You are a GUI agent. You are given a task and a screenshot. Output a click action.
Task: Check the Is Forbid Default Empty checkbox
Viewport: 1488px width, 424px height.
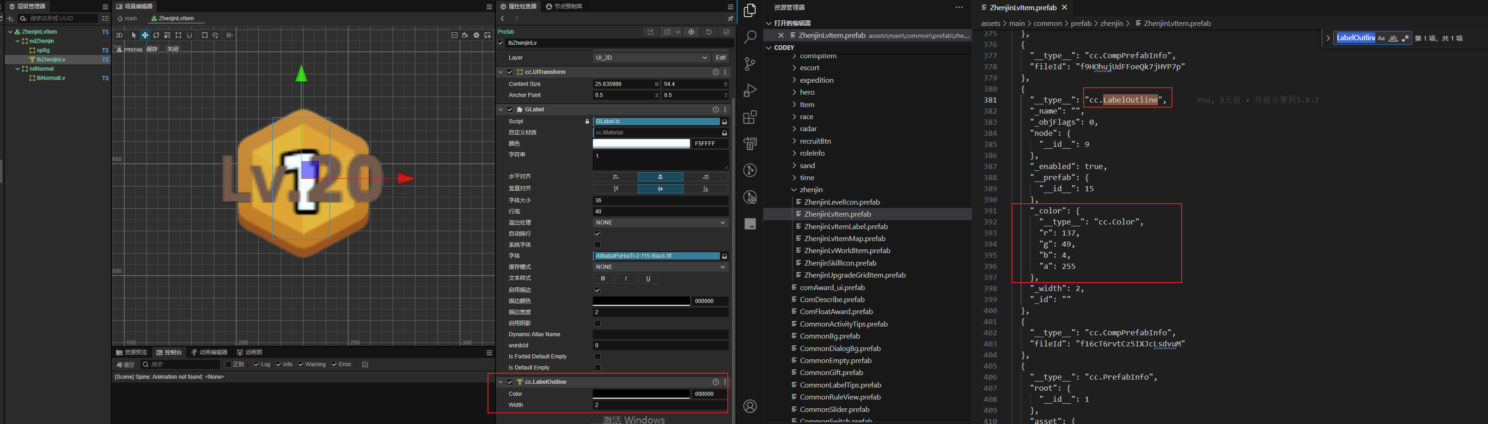597,357
